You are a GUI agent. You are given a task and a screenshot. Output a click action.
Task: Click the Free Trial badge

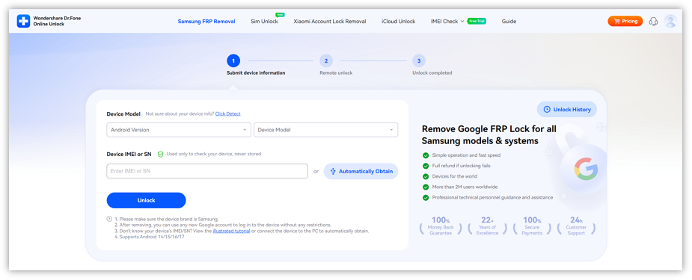coord(477,21)
